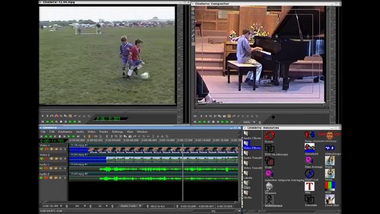Open the timeline length dropdown arrow
This screenshot has height=214, width=380.
point(61,206)
